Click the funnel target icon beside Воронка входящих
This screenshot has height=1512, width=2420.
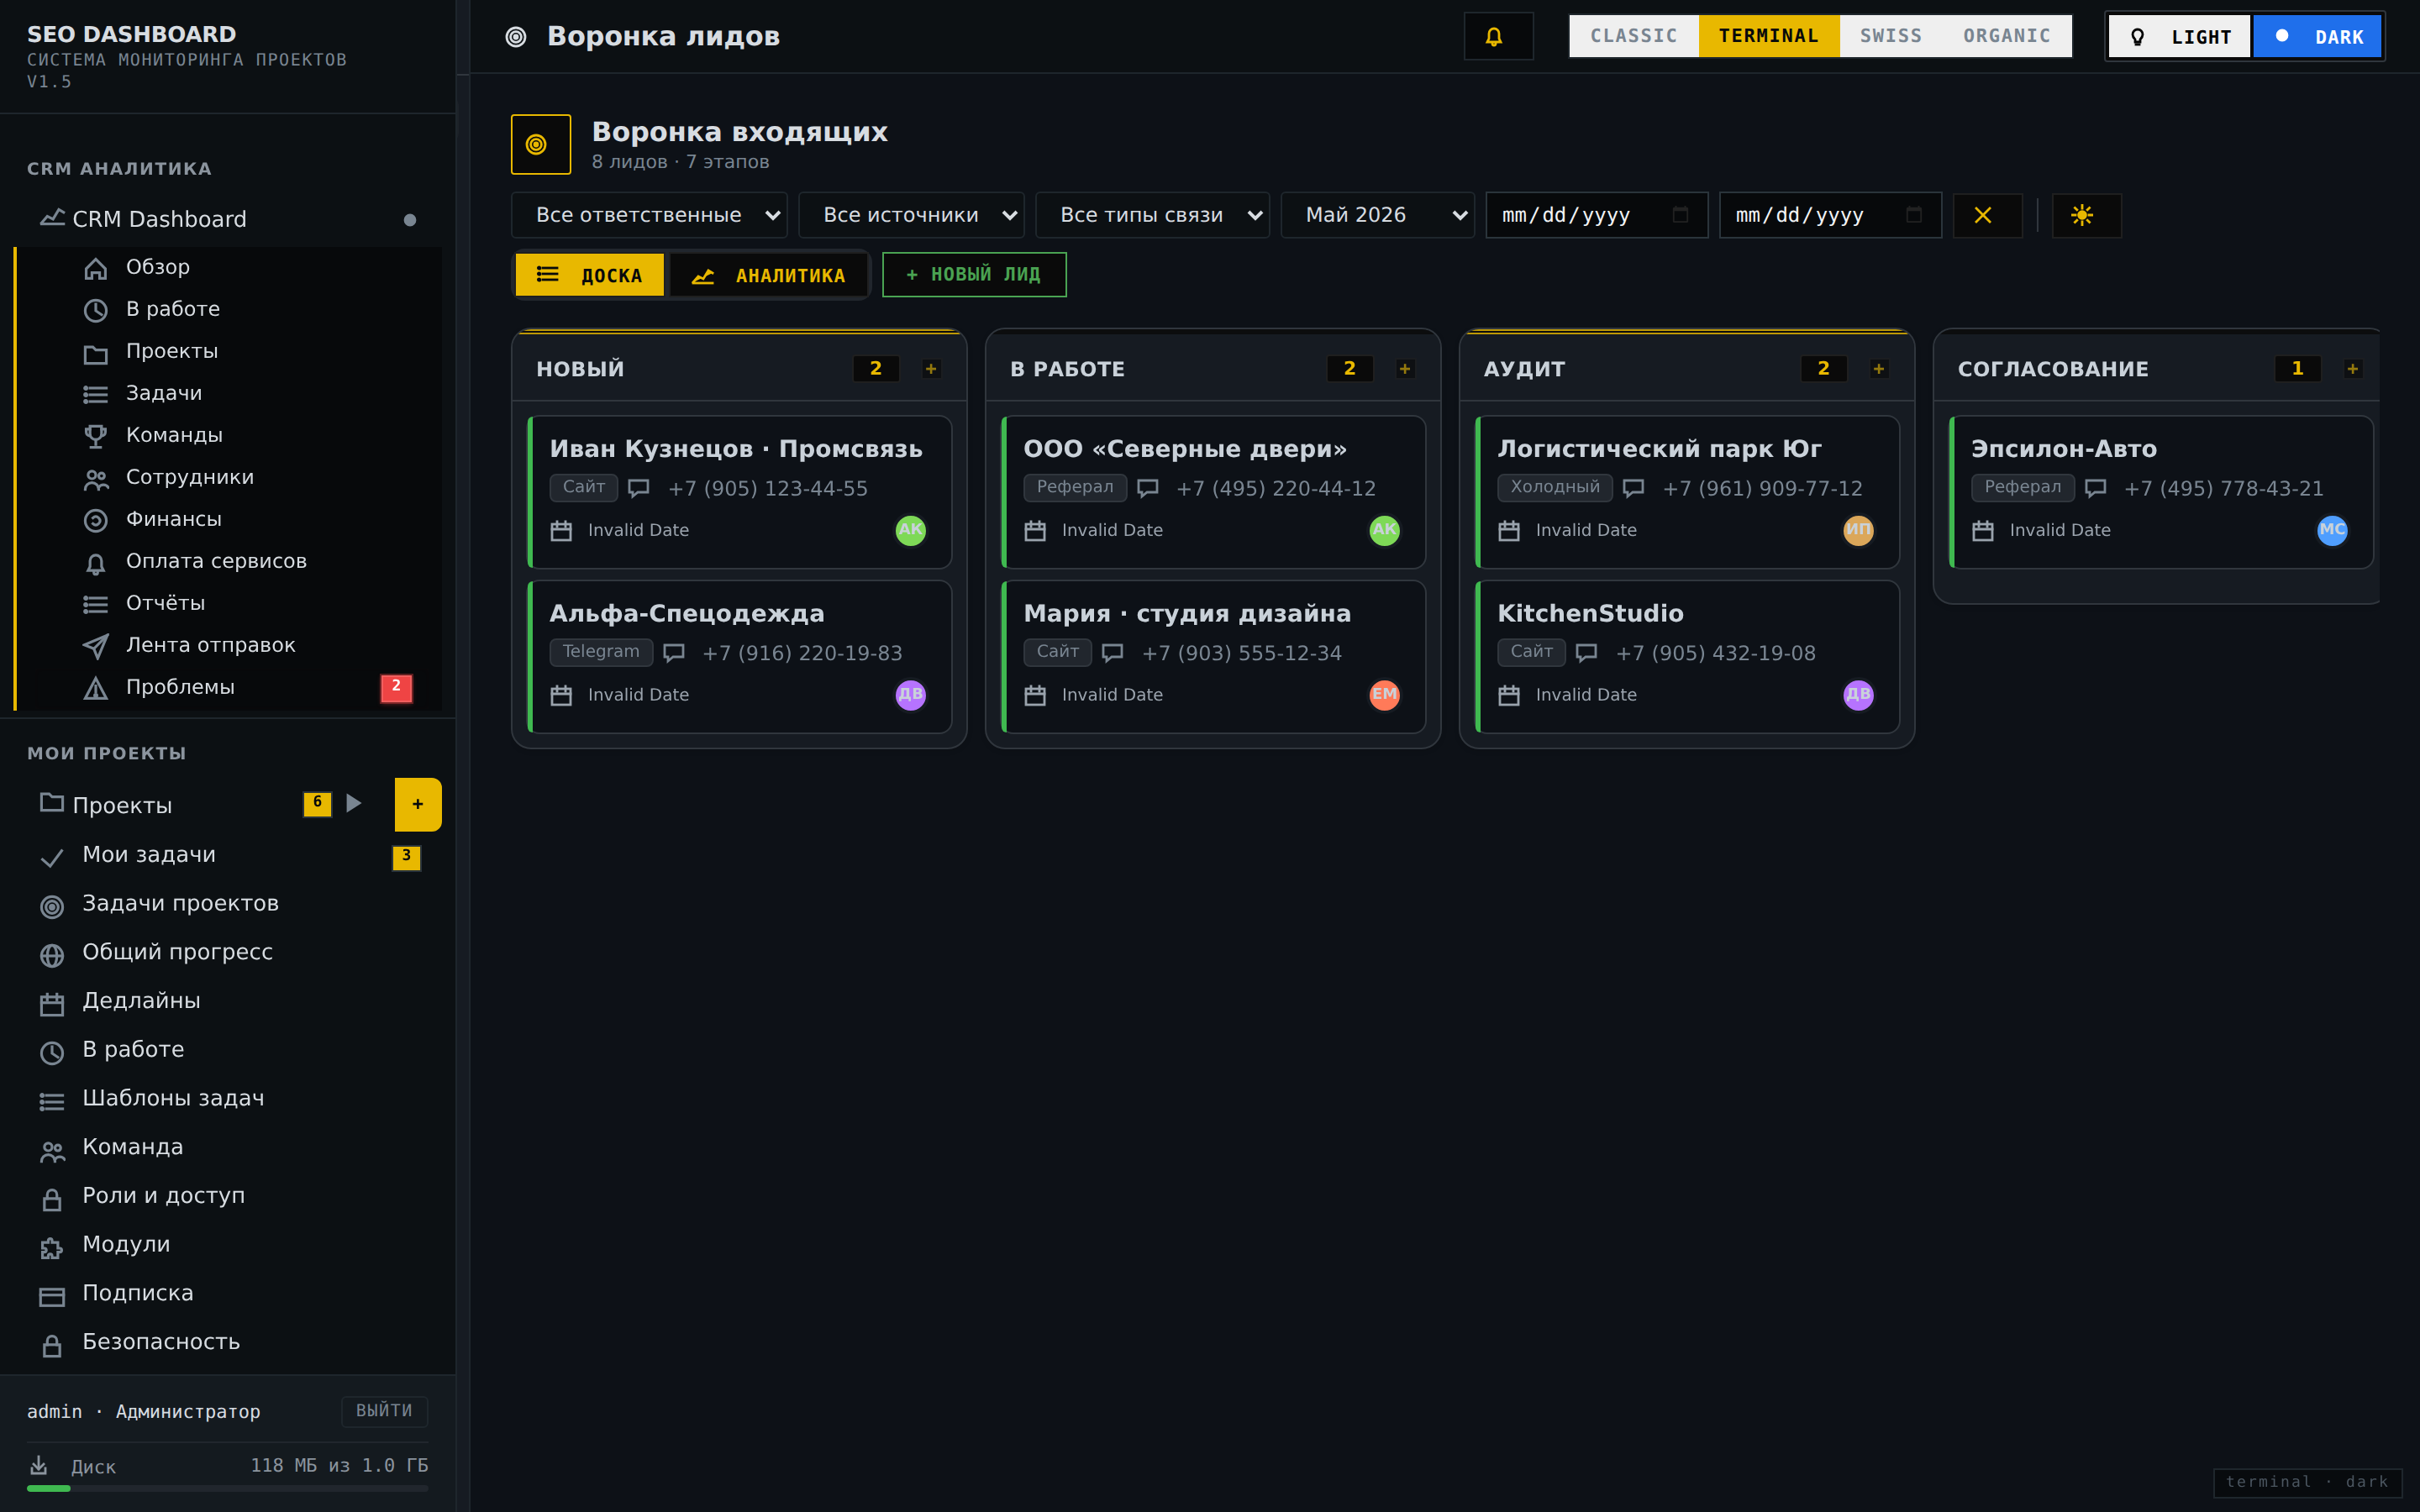point(541,144)
